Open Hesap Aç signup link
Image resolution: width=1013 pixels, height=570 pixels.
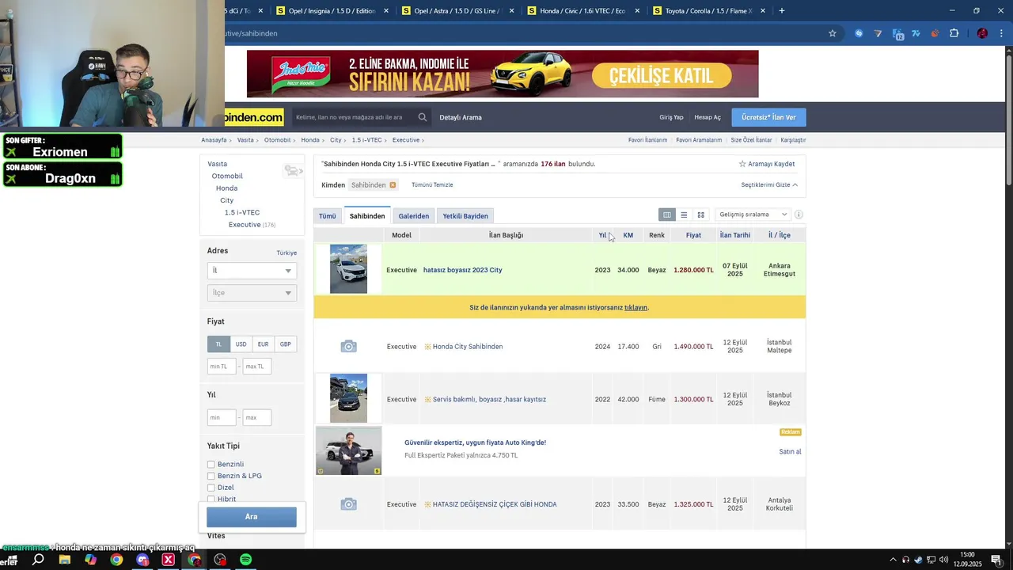708,117
